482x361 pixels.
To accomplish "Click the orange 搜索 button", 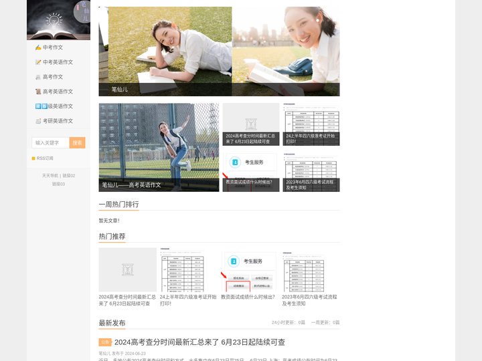I will point(77,143).
